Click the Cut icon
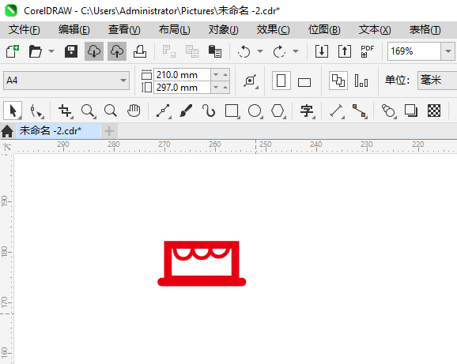Image resolution: width=457 pixels, height=364 pixels. [x=168, y=51]
